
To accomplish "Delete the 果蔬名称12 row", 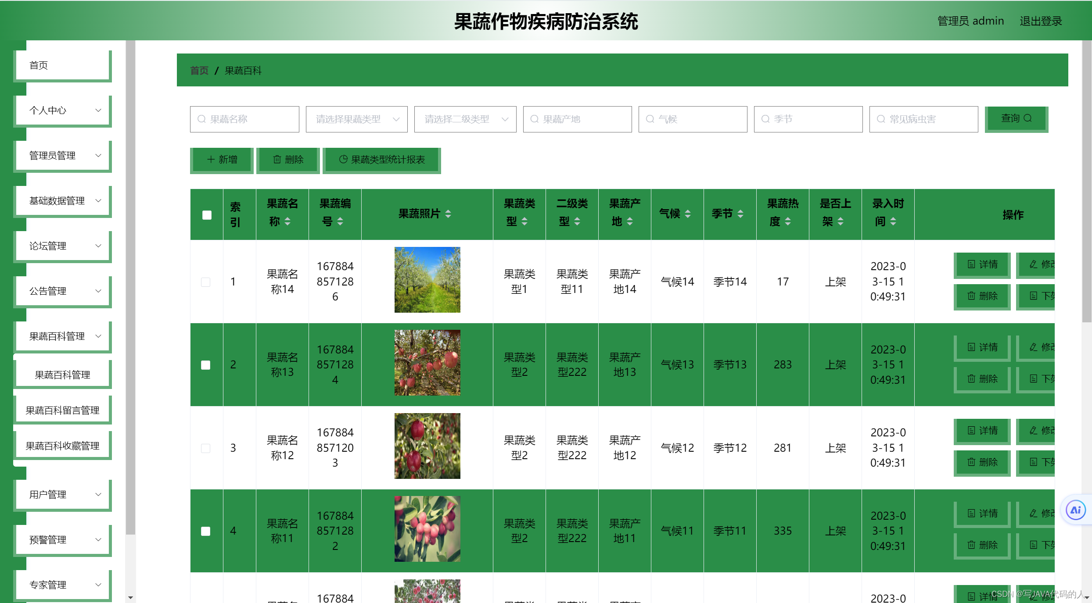I will [x=982, y=463].
